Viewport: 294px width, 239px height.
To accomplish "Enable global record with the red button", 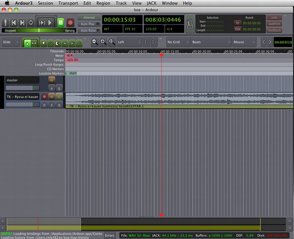I will tap(70, 23).
